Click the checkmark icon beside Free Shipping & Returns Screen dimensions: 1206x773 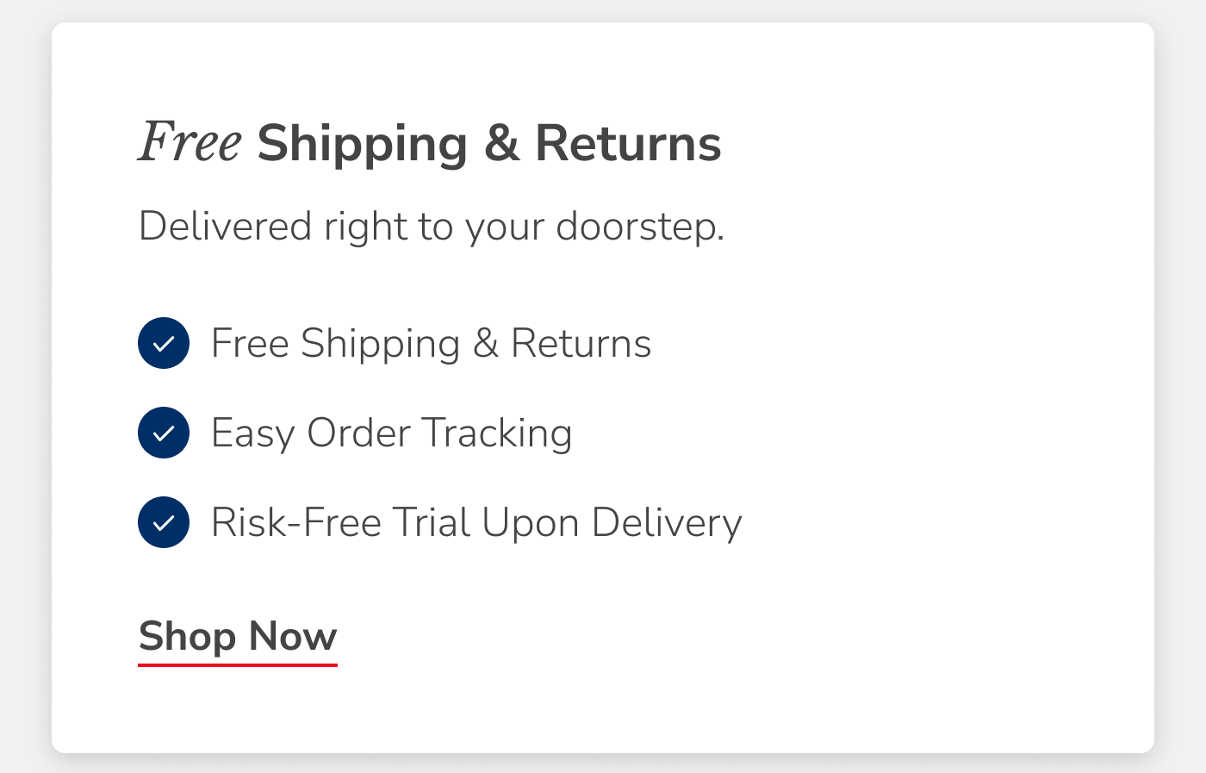point(164,343)
